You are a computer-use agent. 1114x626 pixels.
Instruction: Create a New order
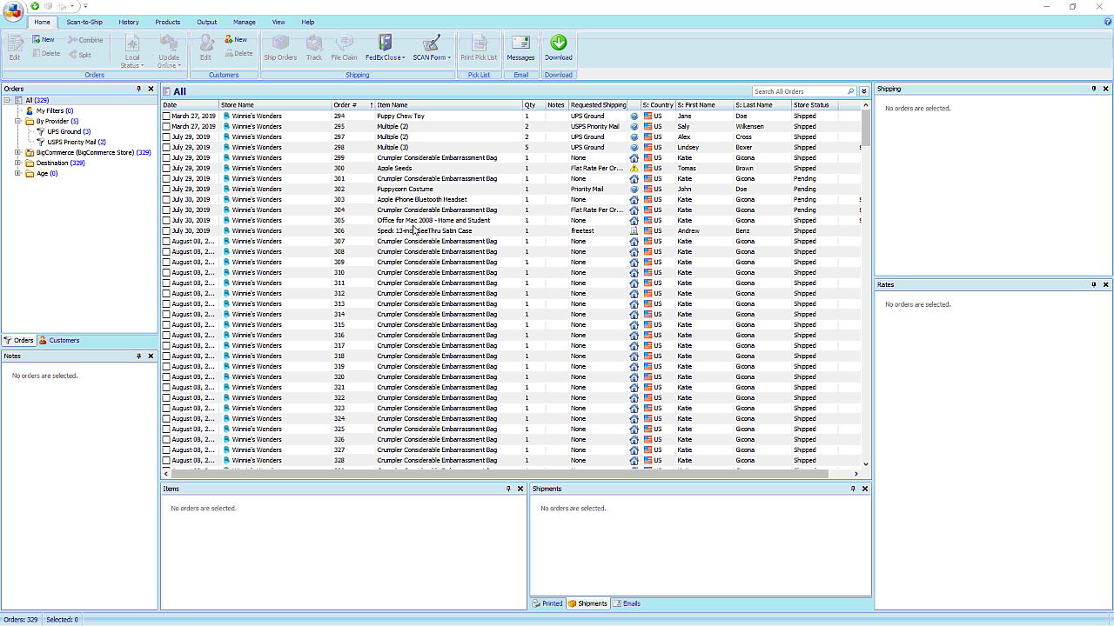43,40
